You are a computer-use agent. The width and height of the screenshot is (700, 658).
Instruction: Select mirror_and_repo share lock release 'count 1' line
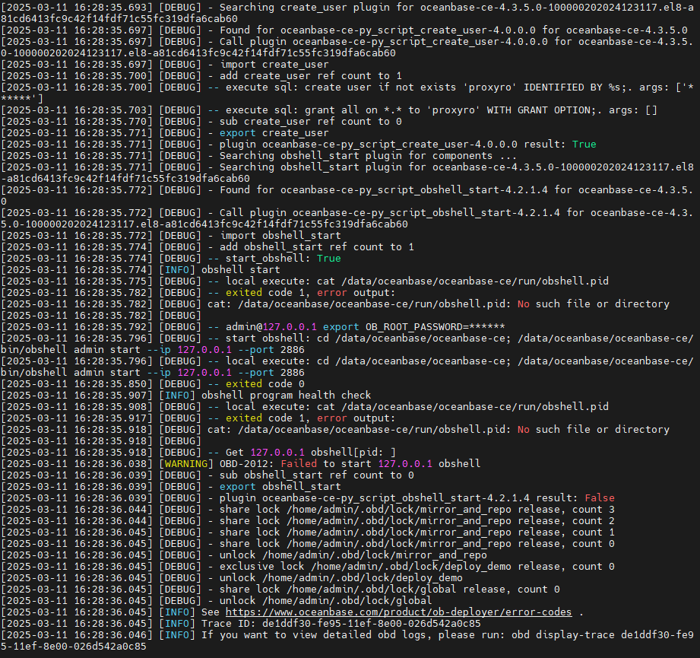(308, 532)
